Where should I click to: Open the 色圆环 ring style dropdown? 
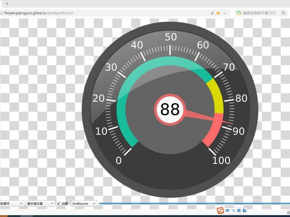(x=12, y=204)
